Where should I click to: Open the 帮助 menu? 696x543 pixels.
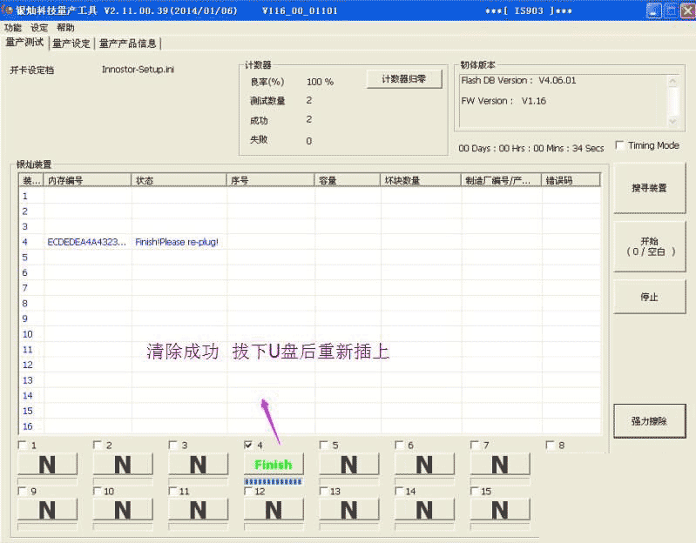65,28
